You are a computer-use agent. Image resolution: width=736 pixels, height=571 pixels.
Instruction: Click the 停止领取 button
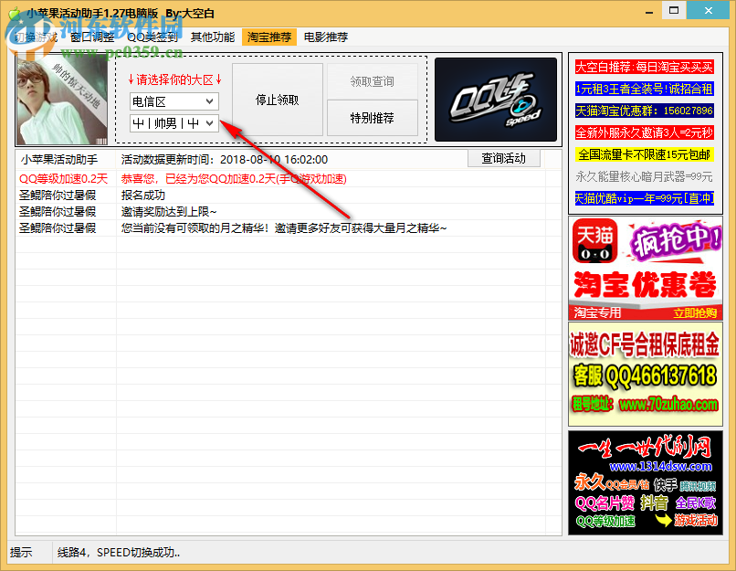(x=278, y=100)
